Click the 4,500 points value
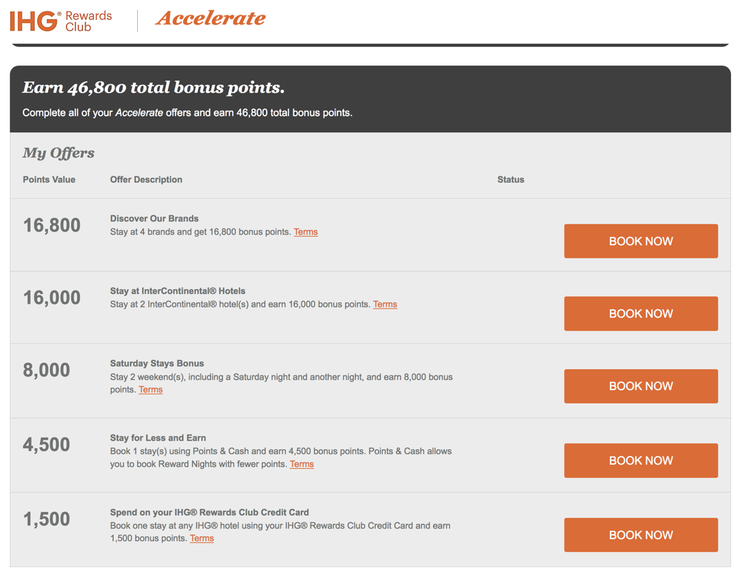 (47, 445)
